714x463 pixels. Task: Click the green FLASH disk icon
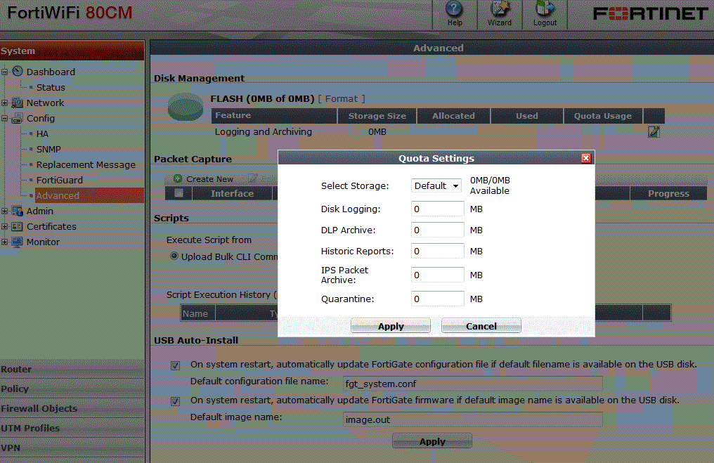tap(186, 107)
